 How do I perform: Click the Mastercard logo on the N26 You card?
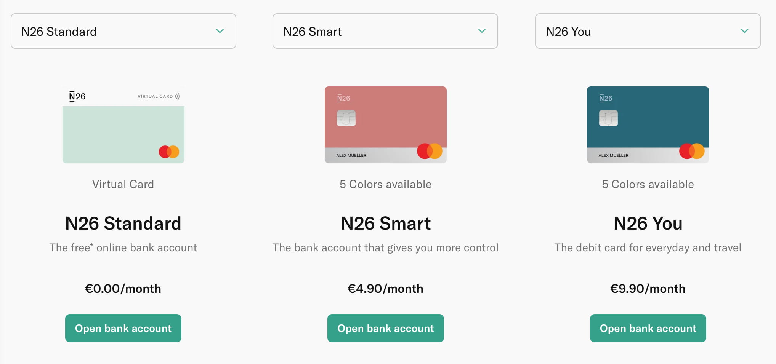tap(692, 151)
